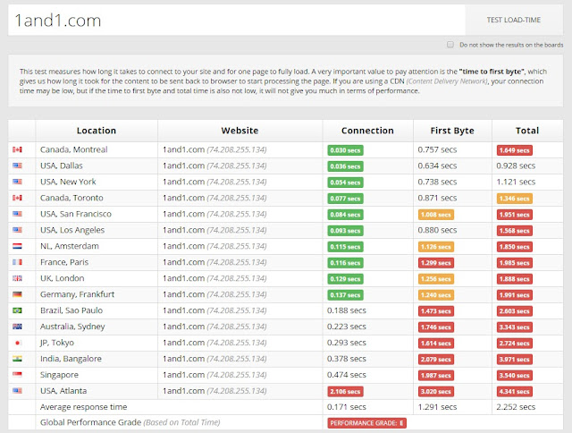Click the Test Load-Time button

click(514, 20)
